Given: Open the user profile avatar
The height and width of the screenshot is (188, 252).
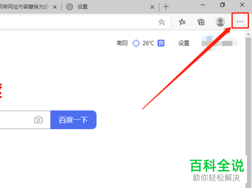Looking at the screenshot, I should click(220, 22).
